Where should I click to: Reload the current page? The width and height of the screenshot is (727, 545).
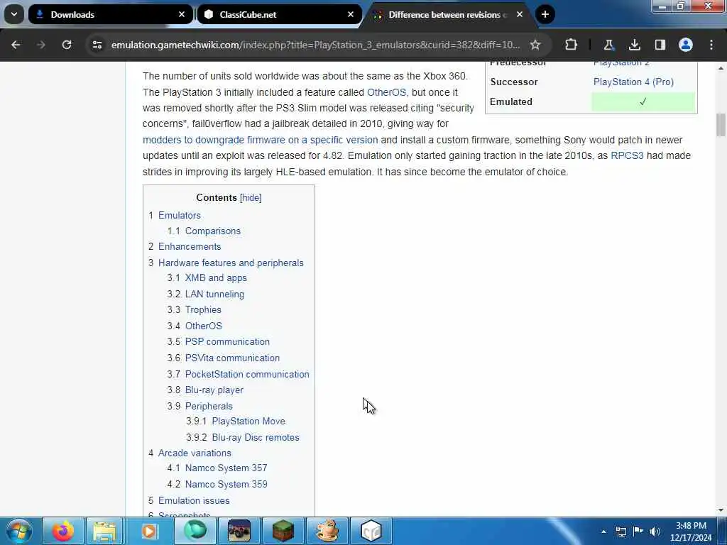pyautogui.click(x=67, y=45)
